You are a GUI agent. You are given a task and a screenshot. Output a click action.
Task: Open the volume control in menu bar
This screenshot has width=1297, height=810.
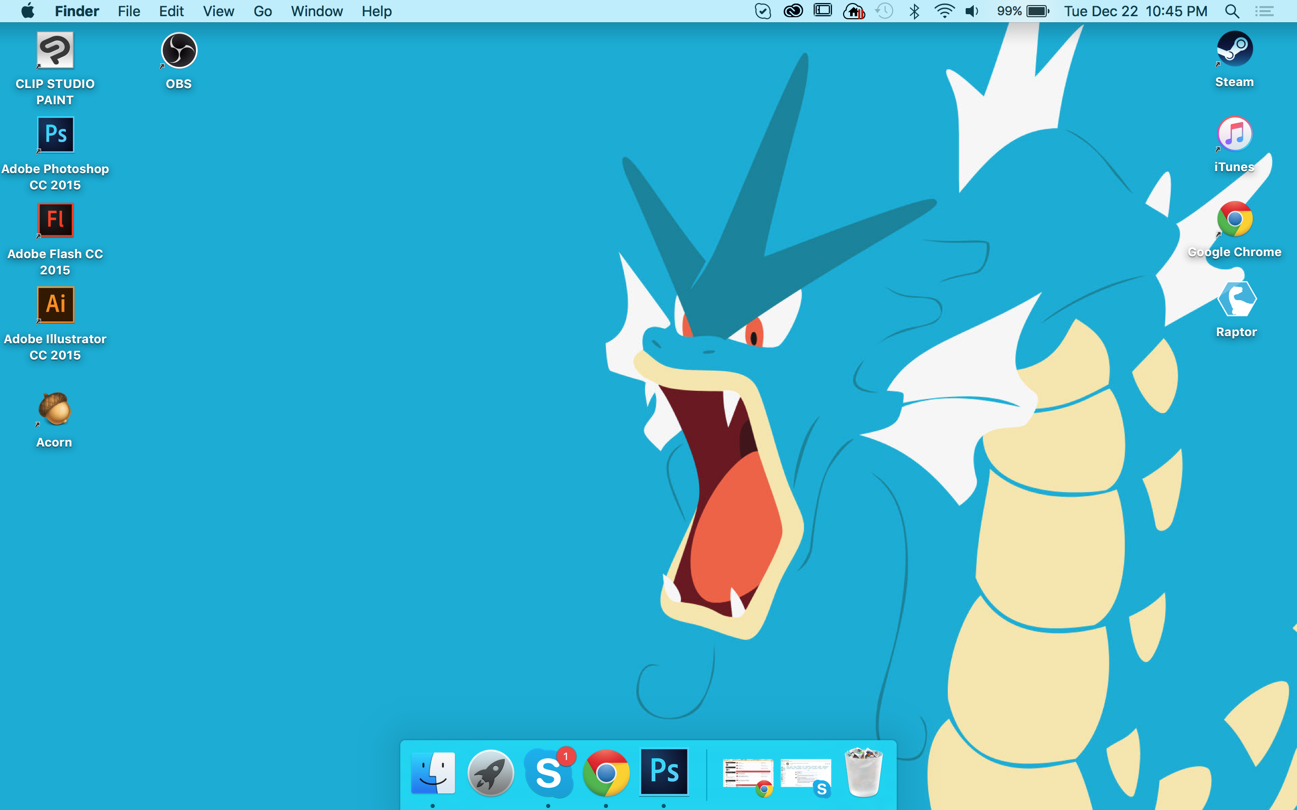972,11
